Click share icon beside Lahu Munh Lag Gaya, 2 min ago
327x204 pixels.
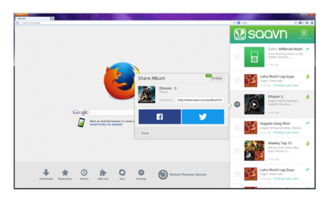(x=237, y=80)
